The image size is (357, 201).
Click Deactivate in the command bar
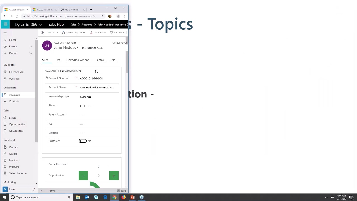[x=98, y=33]
